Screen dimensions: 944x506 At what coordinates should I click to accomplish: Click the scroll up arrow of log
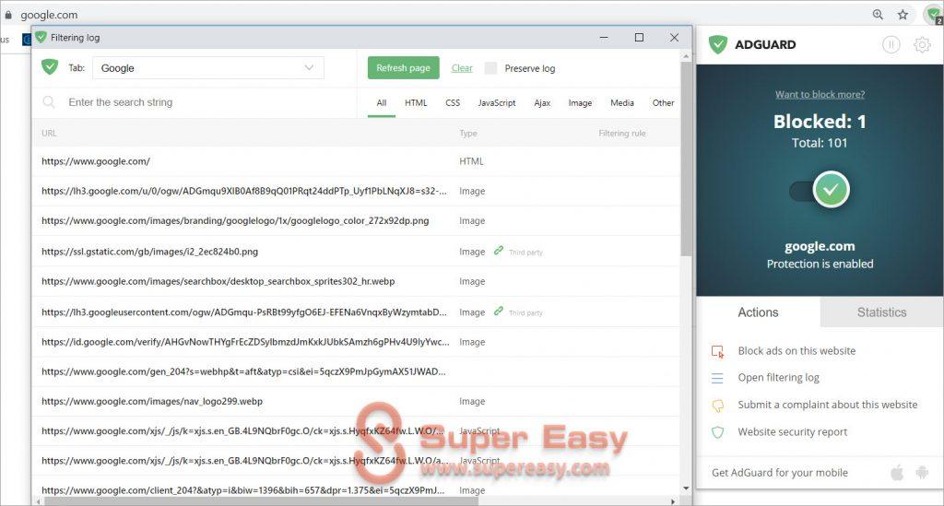(686, 56)
